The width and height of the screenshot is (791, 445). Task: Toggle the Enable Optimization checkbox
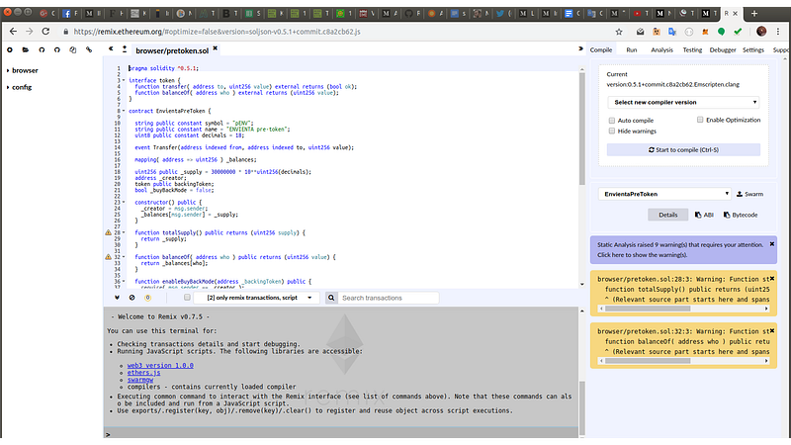(x=701, y=120)
